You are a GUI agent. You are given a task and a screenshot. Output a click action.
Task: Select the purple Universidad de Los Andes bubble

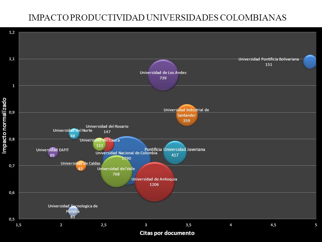click(163, 75)
